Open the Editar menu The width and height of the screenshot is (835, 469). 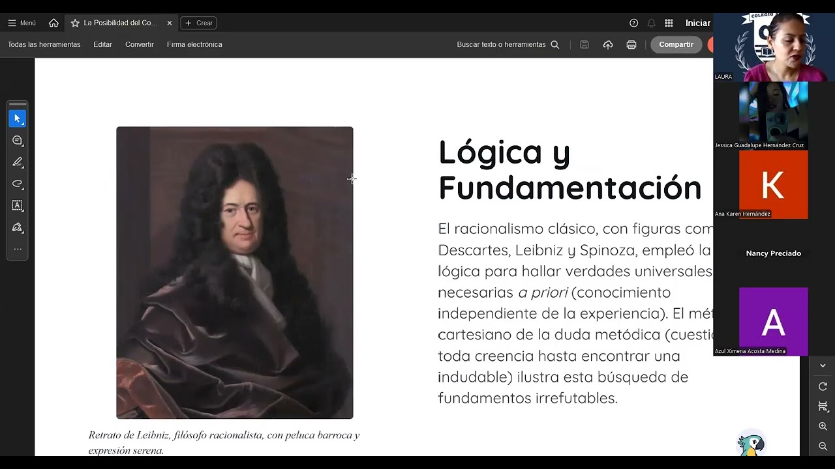point(102,44)
